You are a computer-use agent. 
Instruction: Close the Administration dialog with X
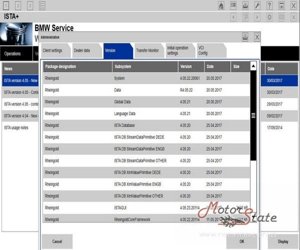coord(257,37)
